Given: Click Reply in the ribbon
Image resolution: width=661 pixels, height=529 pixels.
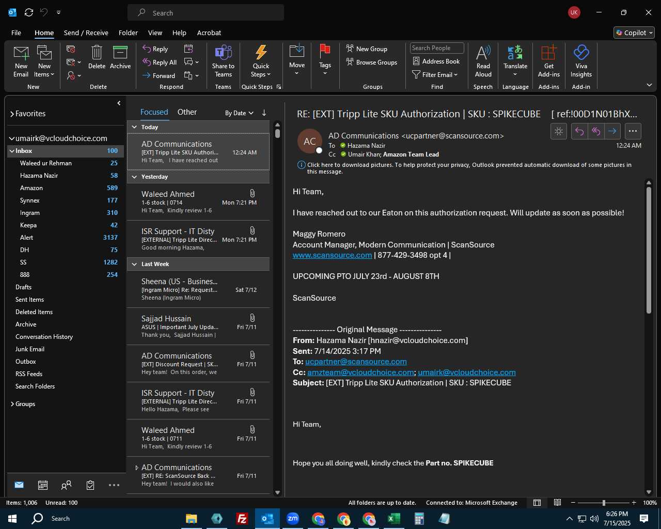Looking at the screenshot, I should (155, 49).
